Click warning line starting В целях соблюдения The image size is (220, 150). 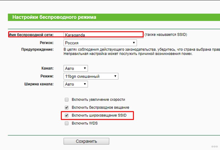tap(142, 49)
